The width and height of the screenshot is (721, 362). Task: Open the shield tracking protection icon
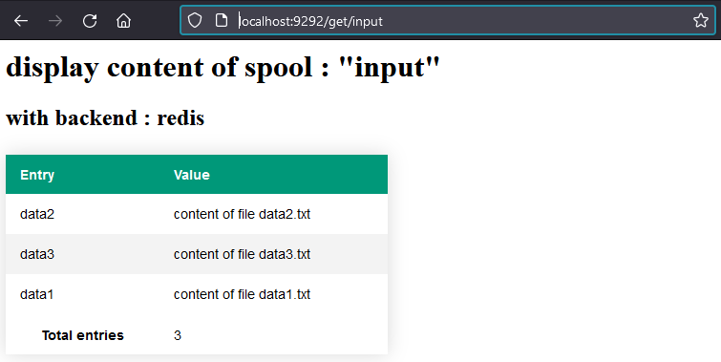click(195, 20)
